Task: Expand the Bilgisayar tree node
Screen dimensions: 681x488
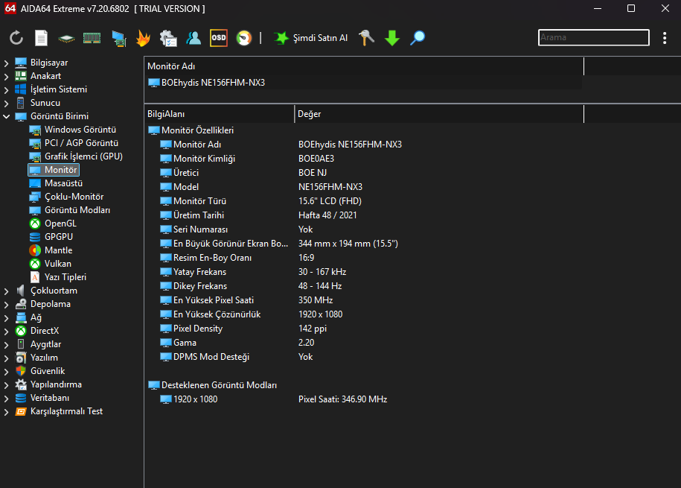Action: pyautogui.click(x=6, y=63)
